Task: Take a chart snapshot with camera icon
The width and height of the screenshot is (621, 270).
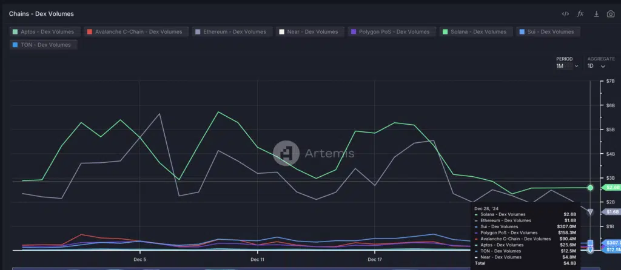Action: pos(611,13)
